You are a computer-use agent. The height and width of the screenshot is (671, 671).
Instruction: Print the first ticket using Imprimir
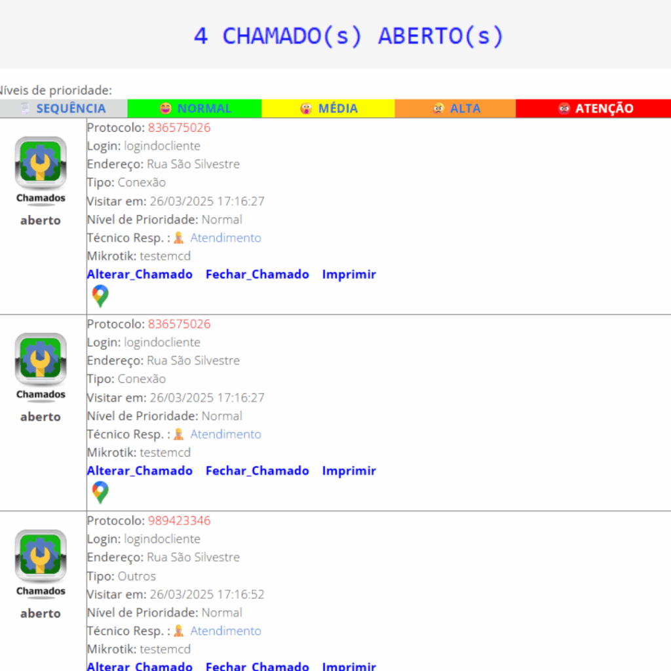tap(349, 275)
